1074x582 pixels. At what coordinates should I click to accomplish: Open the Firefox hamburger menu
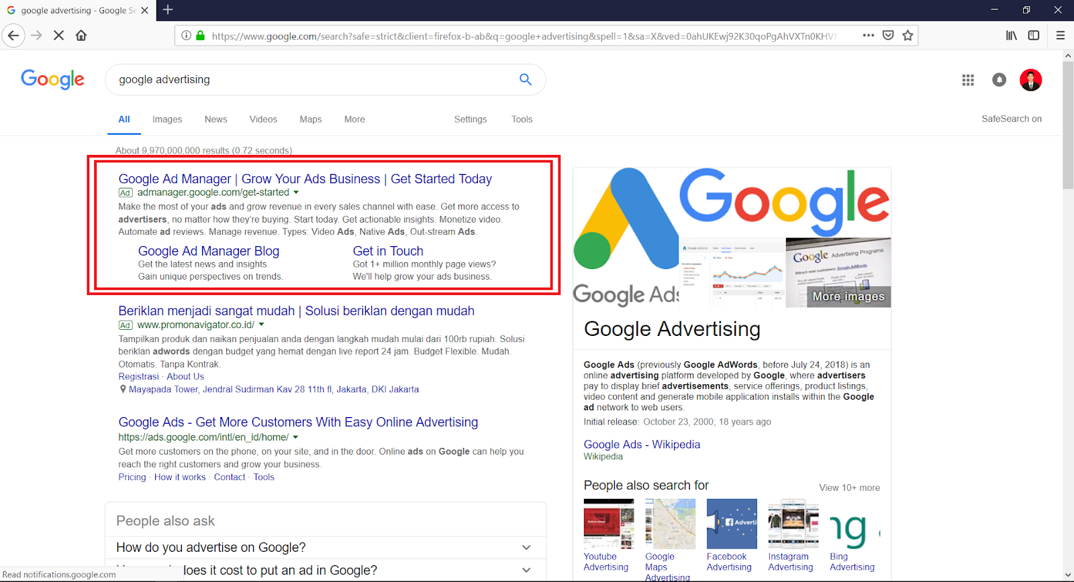coord(1061,36)
